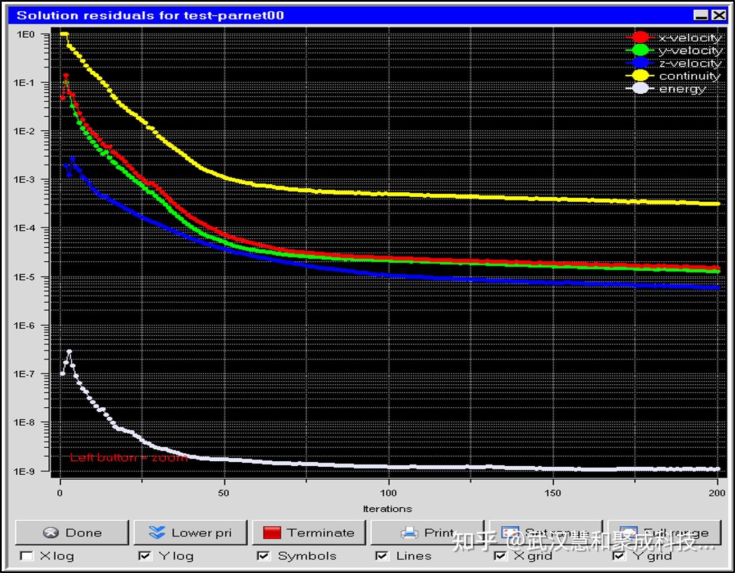Close the Solution residuals window
The height and width of the screenshot is (573, 735).
coord(719,15)
